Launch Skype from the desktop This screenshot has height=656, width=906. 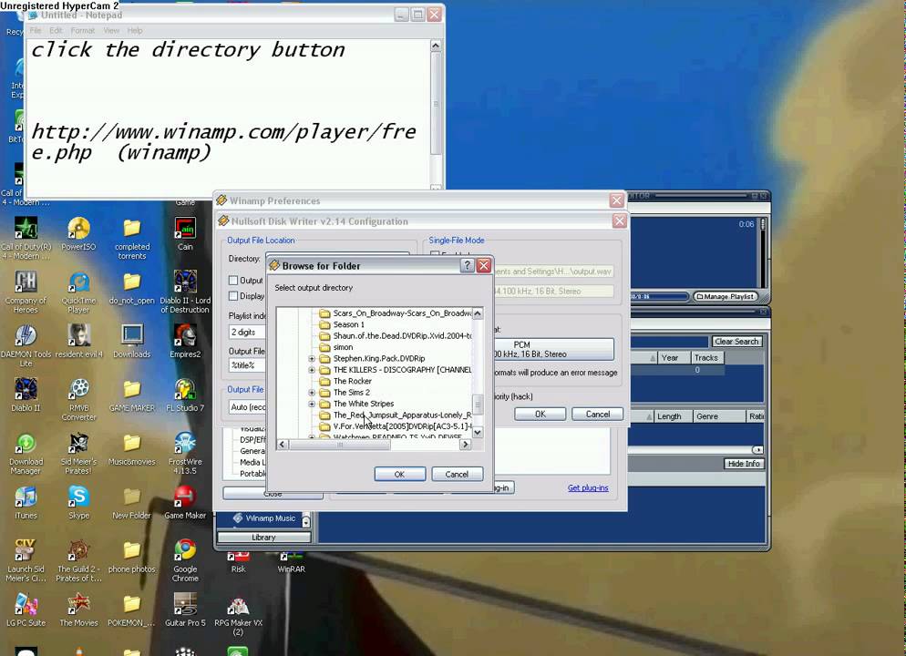tap(78, 502)
